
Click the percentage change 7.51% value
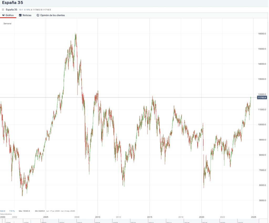[12, 211]
